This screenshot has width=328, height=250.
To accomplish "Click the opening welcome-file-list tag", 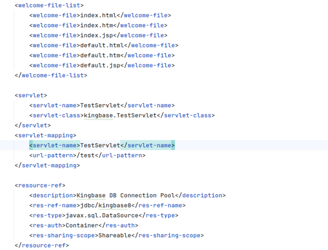I will [x=49, y=6].
